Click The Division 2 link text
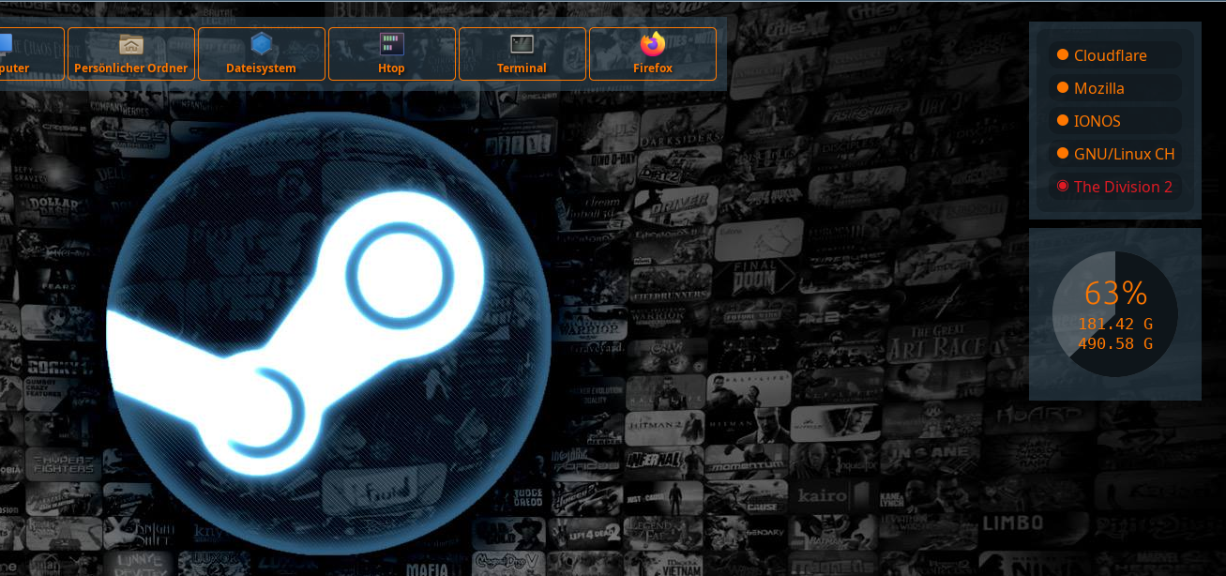This screenshot has height=576, width=1226. coord(1123,187)
